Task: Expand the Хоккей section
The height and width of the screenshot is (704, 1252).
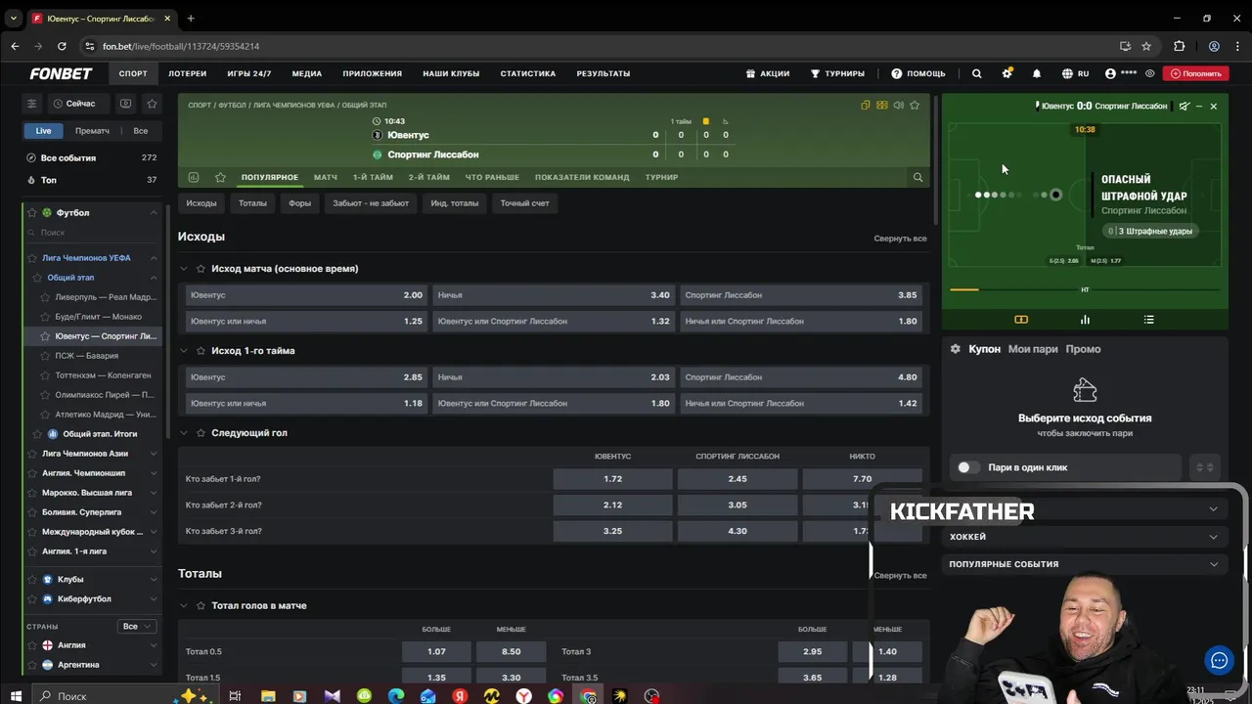Action: pos(1084,536)
